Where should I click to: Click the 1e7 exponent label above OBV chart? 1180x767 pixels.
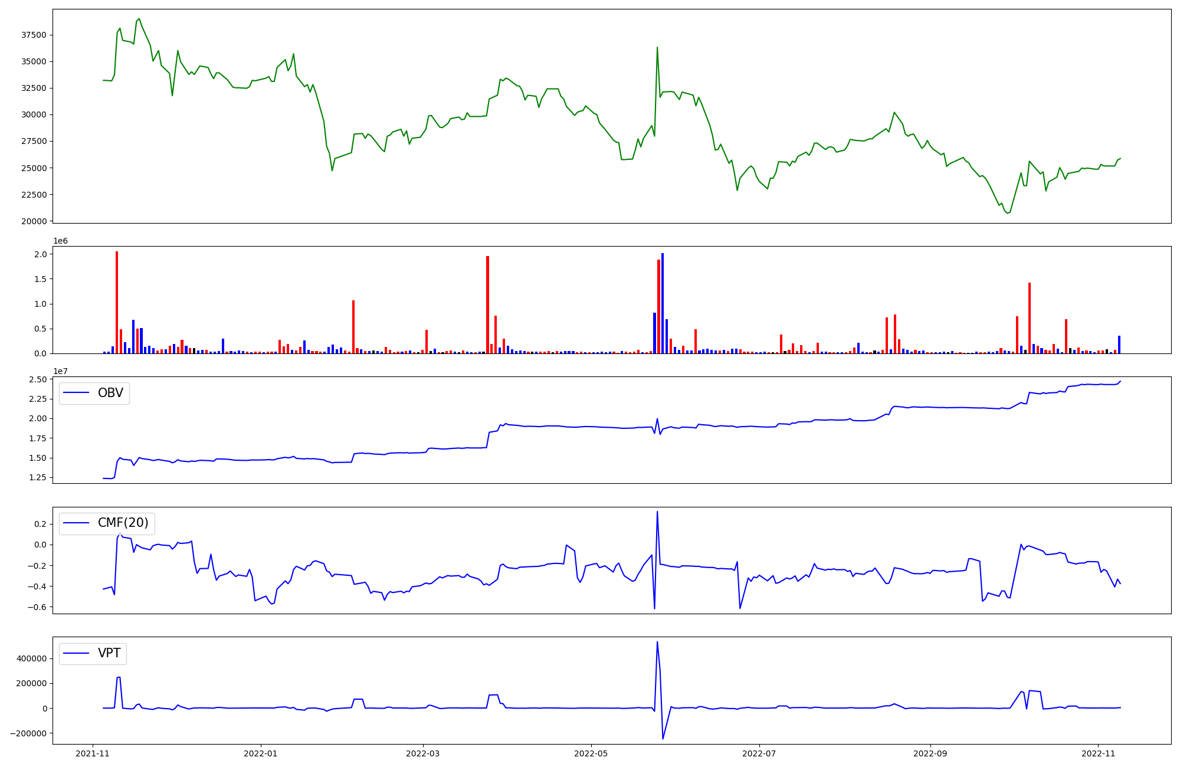coord(60,371)
